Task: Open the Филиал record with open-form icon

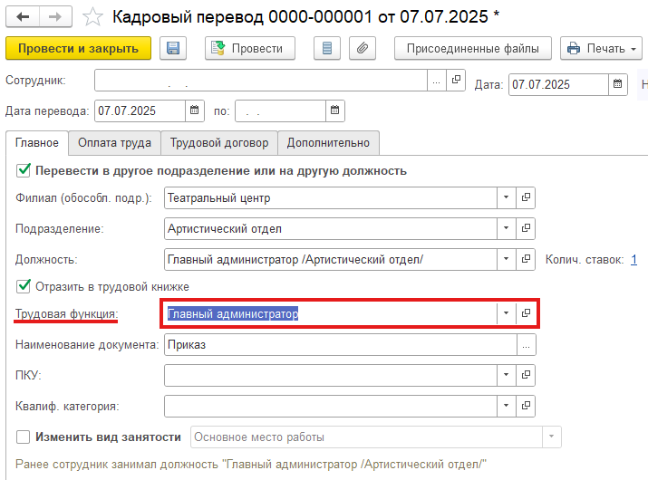Action: [526, 197]
